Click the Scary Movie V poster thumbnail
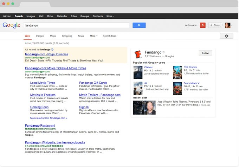The width and height of the screenshot is (239, 167). pyautogui.click(x=177, y=89)
